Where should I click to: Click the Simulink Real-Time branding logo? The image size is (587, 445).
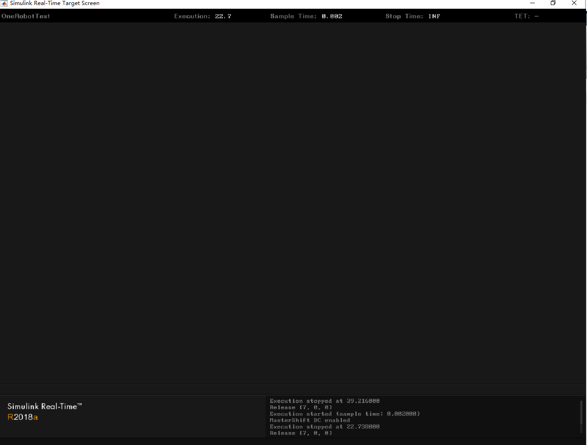(45, 406)
